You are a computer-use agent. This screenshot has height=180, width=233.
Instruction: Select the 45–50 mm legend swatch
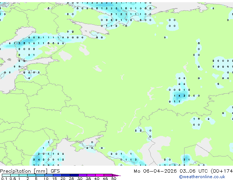[x=108, y=175]
